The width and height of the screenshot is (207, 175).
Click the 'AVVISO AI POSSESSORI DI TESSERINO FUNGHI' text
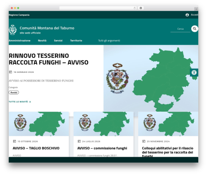41,81
